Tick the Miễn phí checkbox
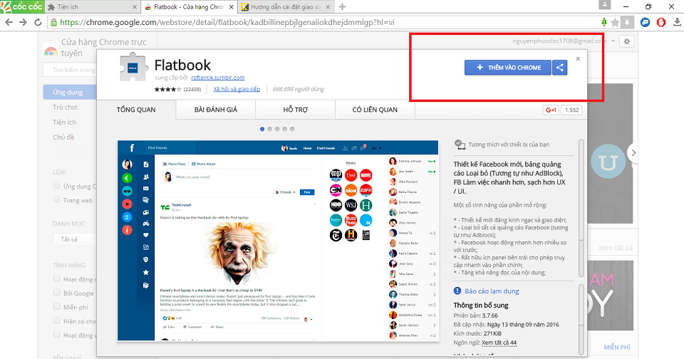 (57, 307)
